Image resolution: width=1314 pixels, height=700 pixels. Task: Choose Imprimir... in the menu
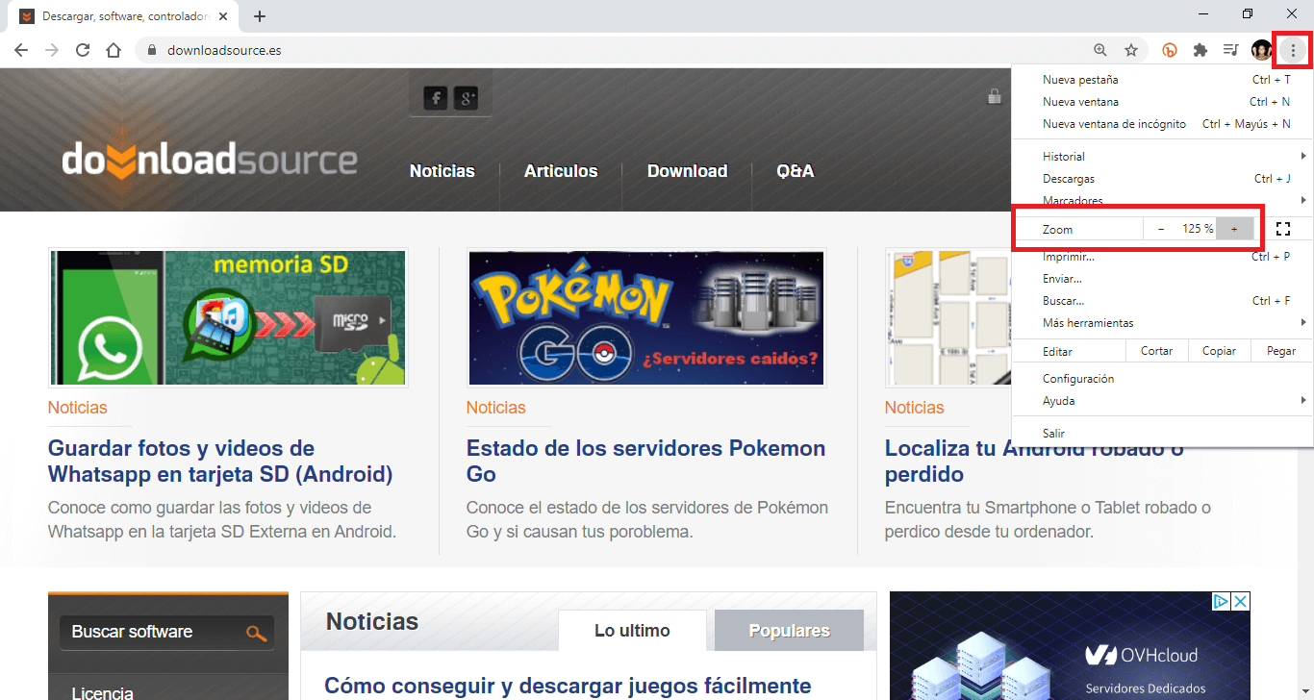point(1162,257)
